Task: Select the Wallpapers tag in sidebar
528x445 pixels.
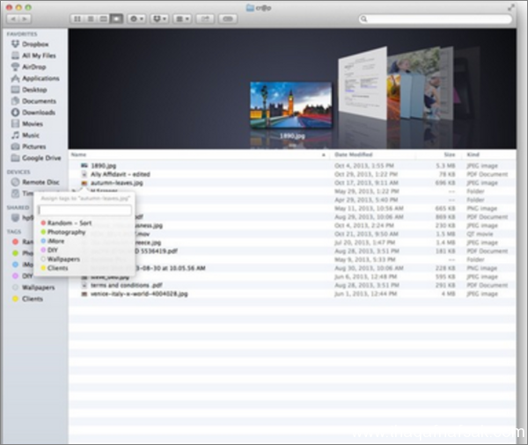Action: point(33,288)
